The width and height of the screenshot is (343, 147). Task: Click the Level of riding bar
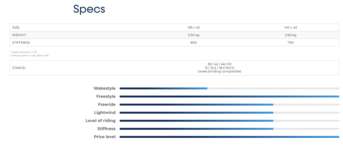pos(229,121)
